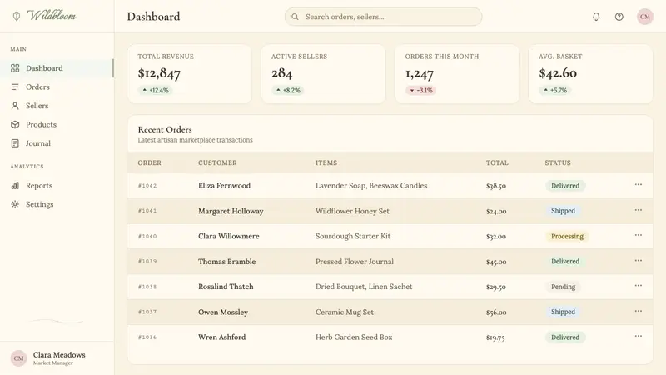Click Shipped status for Margaret Holloway
This screenshot has width=666, height=375.
click(564, 211)
